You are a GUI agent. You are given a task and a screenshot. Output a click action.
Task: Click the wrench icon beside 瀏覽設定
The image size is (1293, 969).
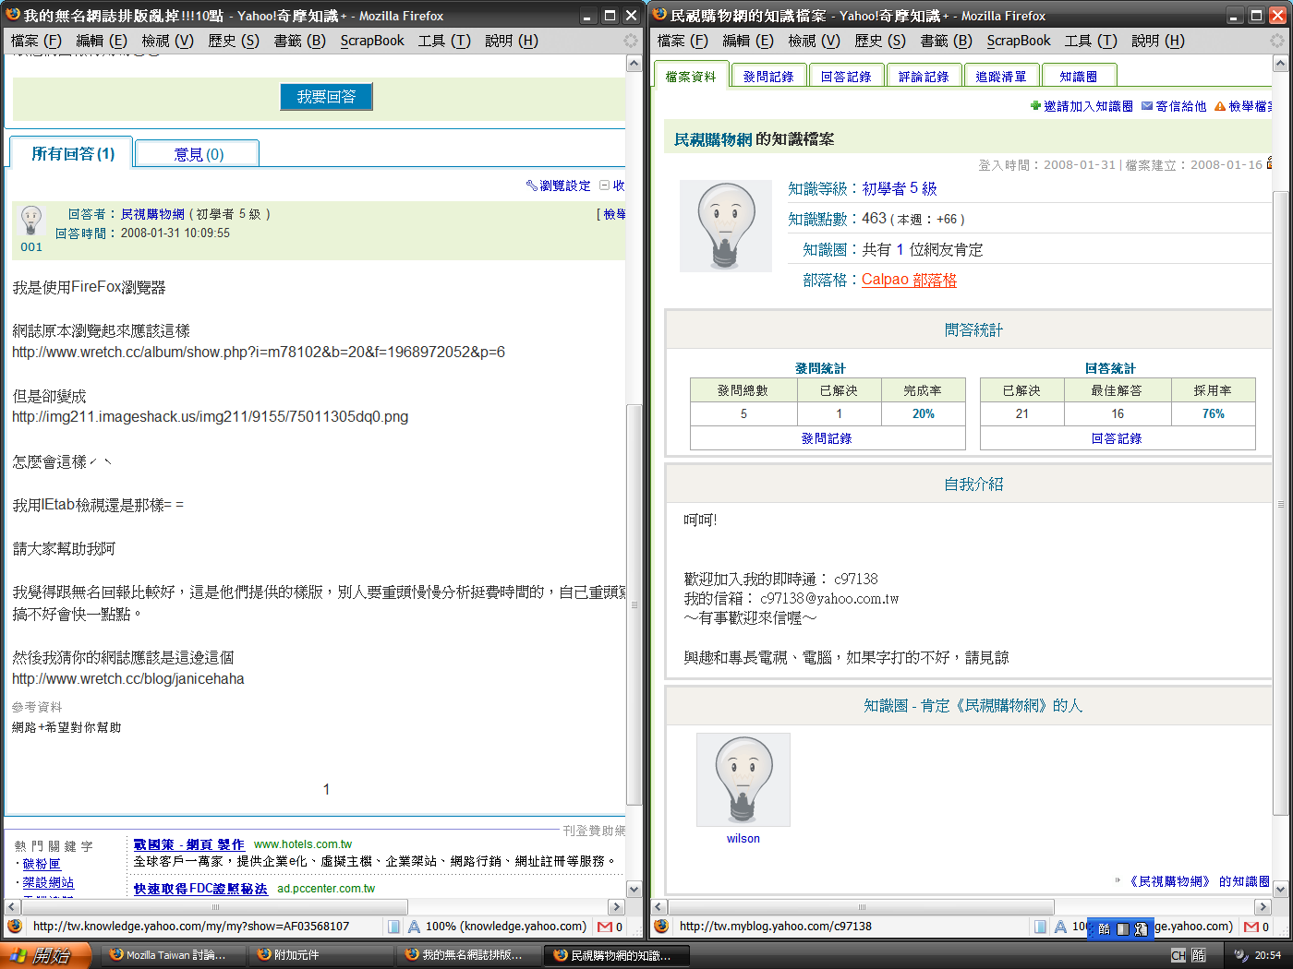pyautogui.click(x=531, y=185)
